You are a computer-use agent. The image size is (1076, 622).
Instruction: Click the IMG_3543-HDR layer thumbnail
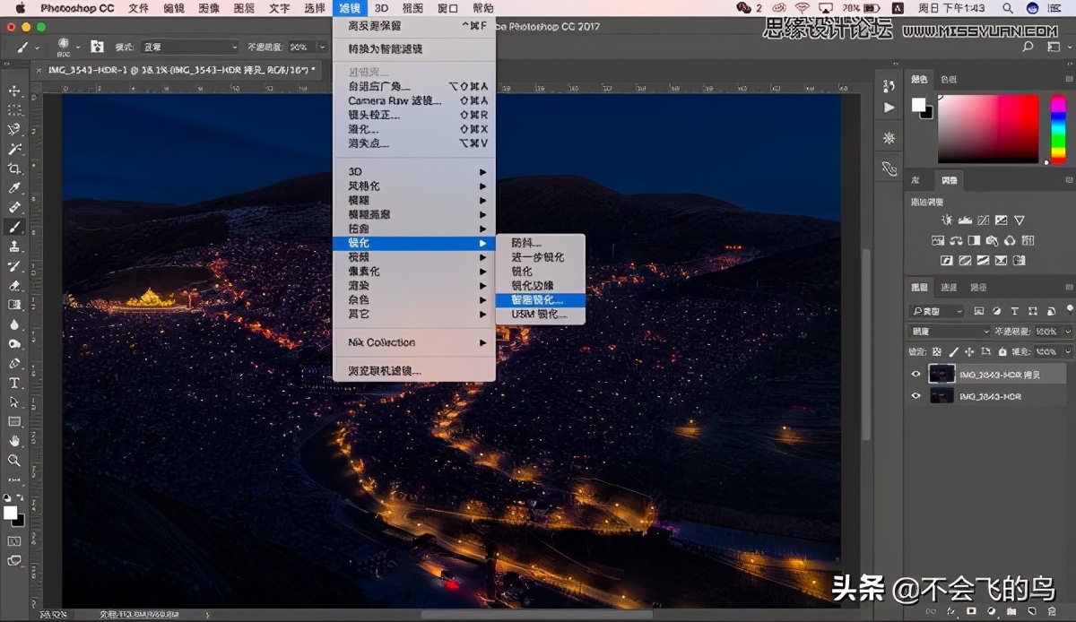(x=941, y=396)
